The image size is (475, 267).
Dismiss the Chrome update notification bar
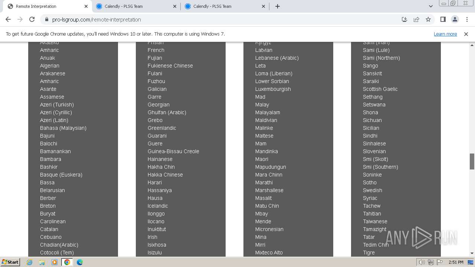466,34
